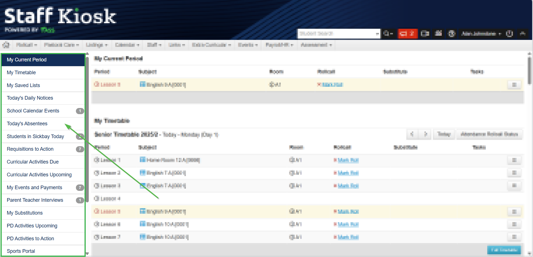Open the Calendar menu in navigation bar

(x=127, y=45)
